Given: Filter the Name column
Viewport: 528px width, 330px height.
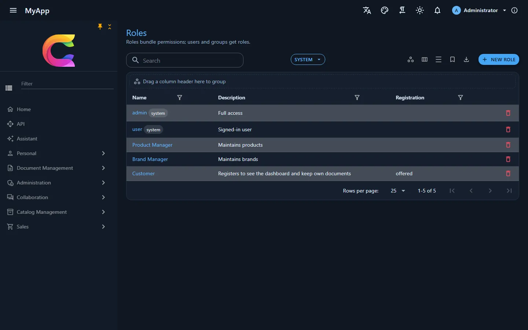Looking at the screenshot, I should click(x=180, y=98).
